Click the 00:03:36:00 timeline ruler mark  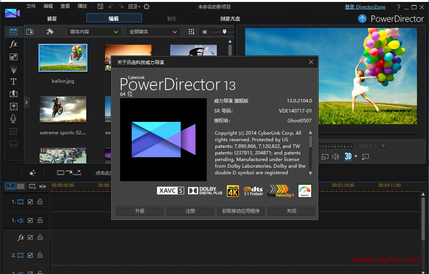pyautogui.click(x=343, y=185)
